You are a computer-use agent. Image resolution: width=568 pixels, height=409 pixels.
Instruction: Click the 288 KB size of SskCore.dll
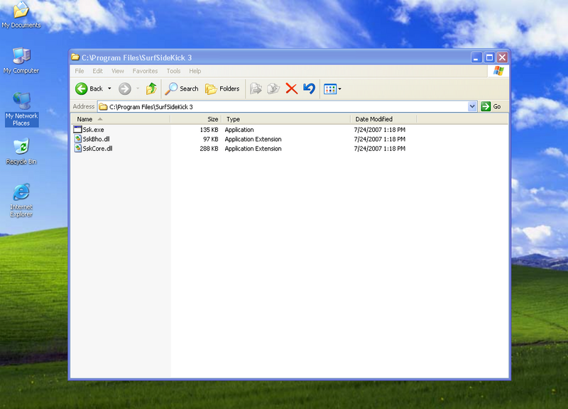209,148
